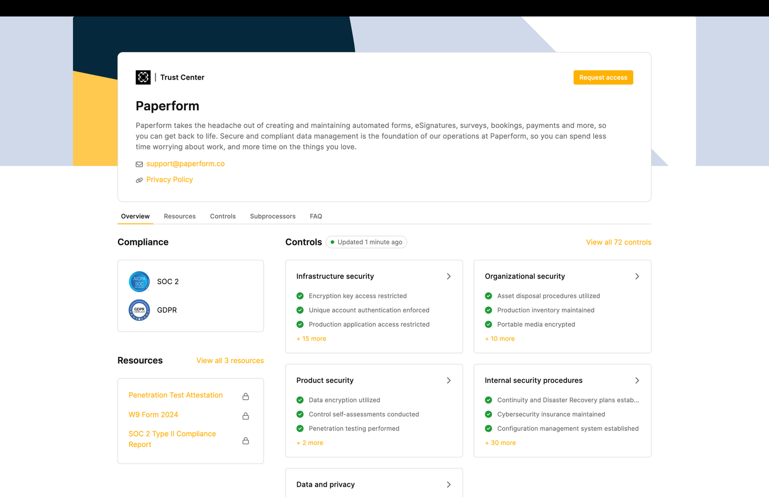Viewport: 769px width, 497px height.
Task: Open the FAQ tab
Action: pyautogui.click(x=316, y=216)
